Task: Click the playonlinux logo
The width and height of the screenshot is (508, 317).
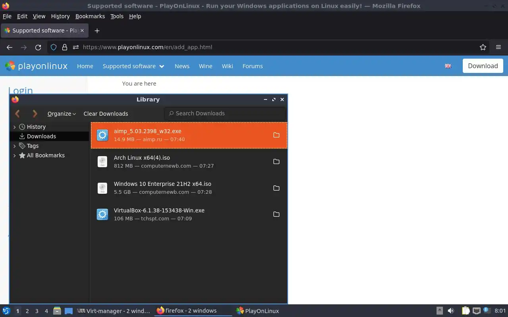Action: point(37,66)
